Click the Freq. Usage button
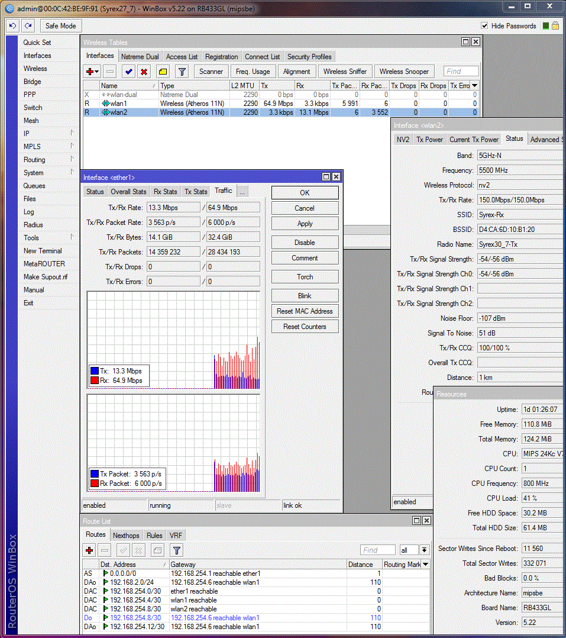 (253, 72)
